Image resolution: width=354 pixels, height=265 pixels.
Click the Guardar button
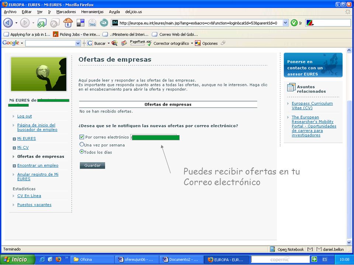point(92,165)
